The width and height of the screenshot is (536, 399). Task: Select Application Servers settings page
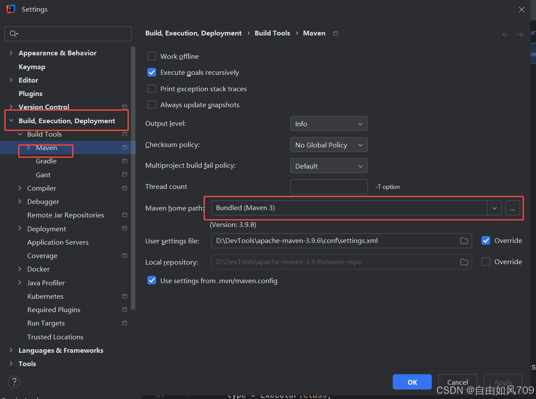tap(58, 242)
